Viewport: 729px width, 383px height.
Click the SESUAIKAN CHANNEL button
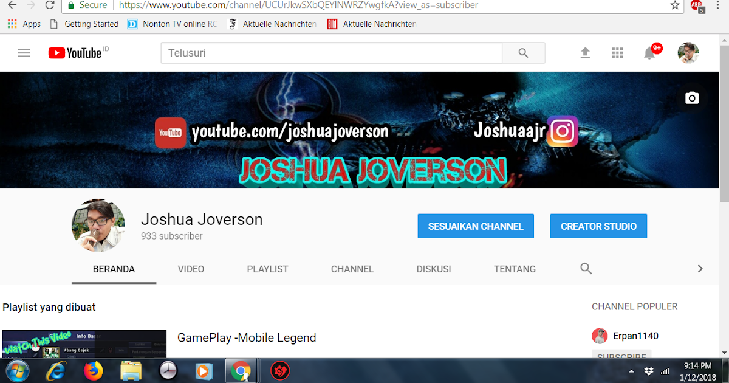click(x=476, y=226)
